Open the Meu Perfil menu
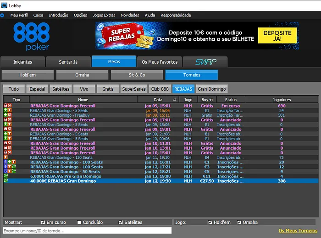Screen dimensions: 321x238 (19, 15)
